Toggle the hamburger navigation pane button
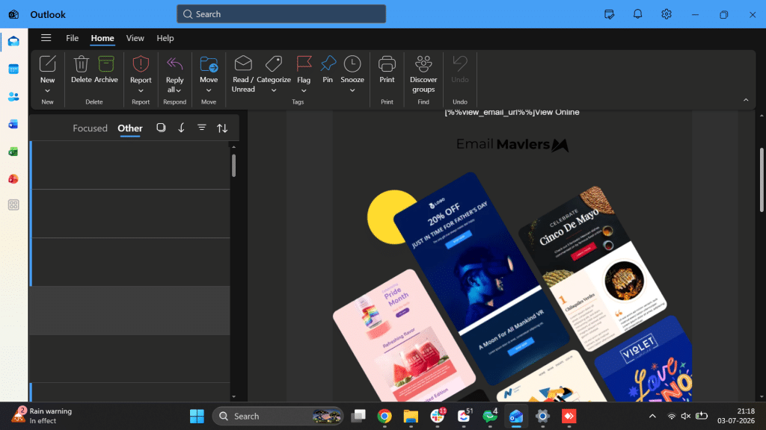 point(46,37)
